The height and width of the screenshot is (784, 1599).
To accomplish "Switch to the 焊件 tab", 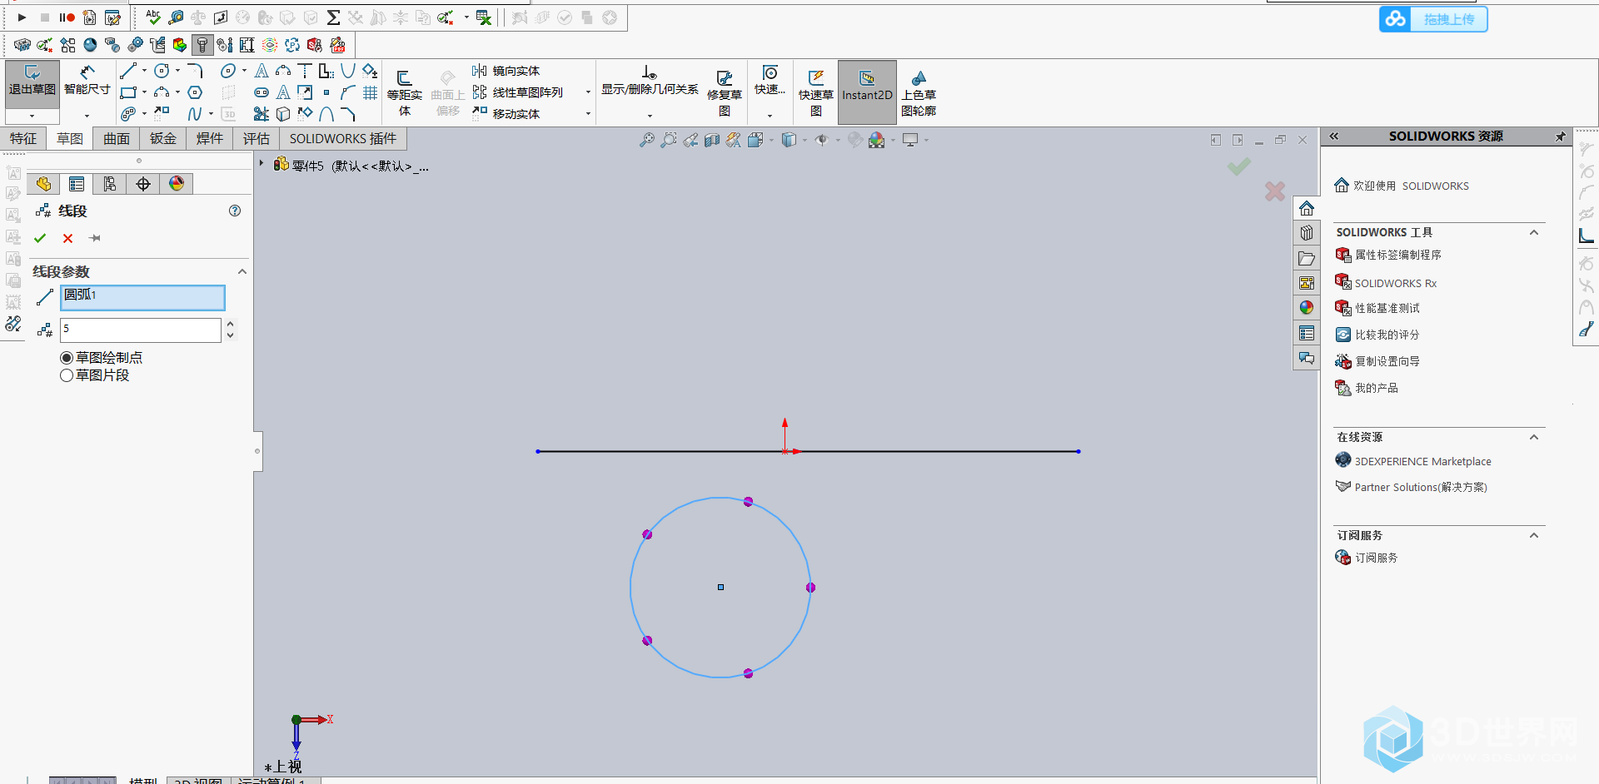I will (x=210, y=138).
